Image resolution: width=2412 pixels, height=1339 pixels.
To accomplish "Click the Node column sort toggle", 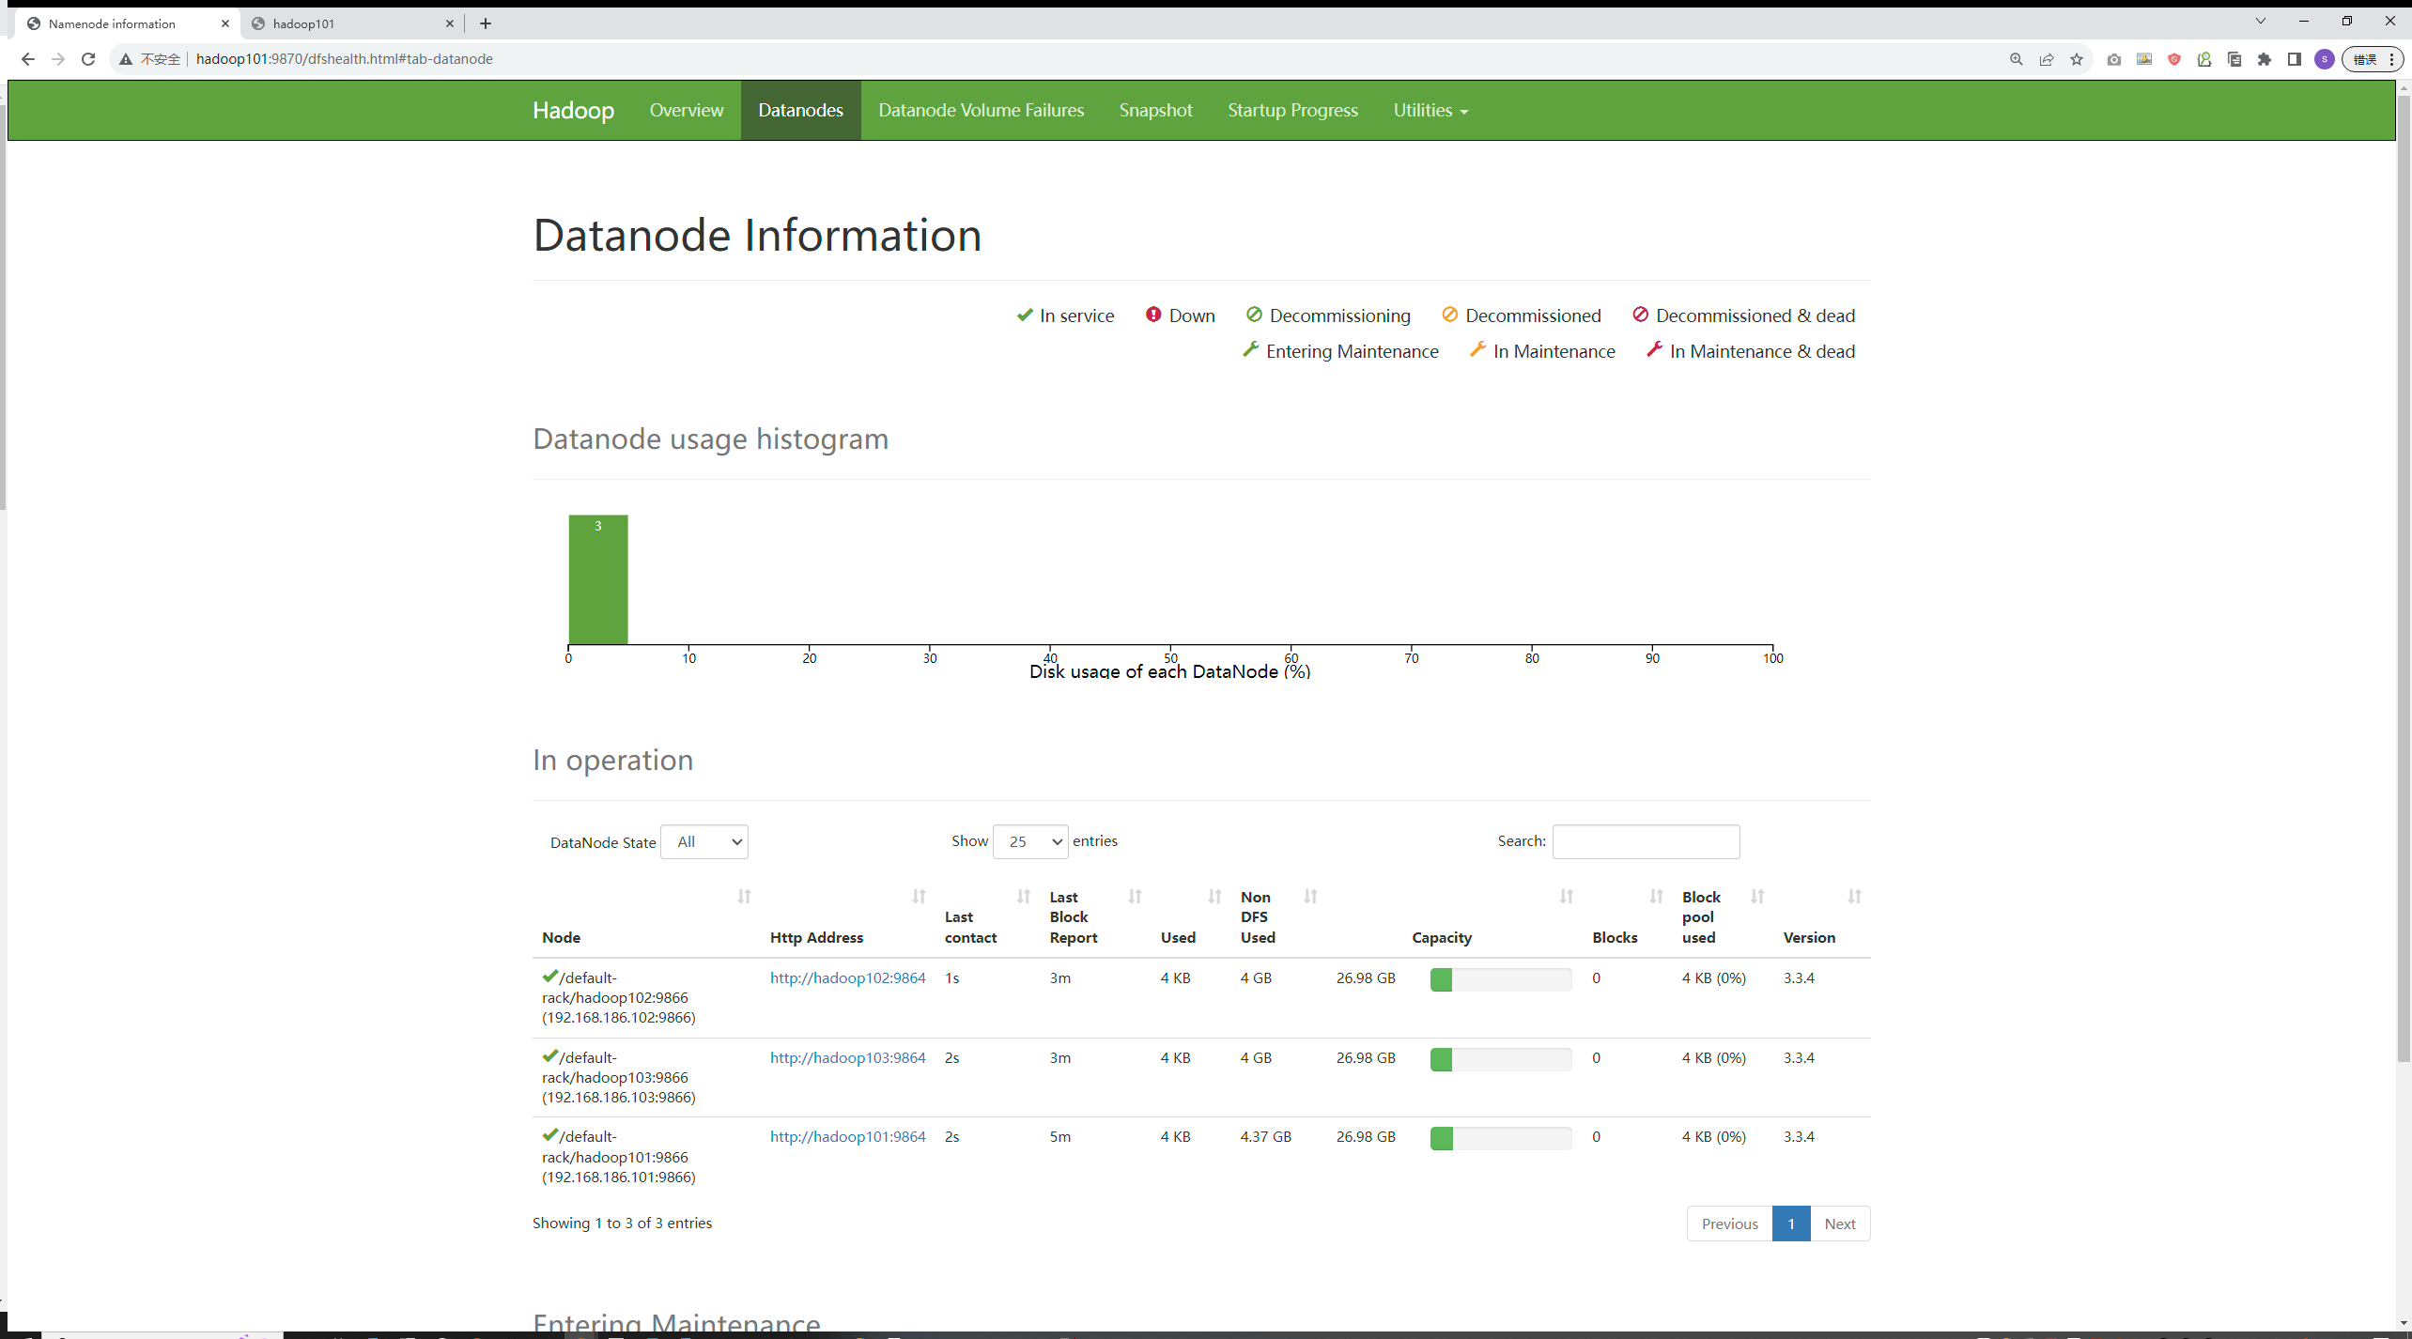I will (x=744, y=897).
